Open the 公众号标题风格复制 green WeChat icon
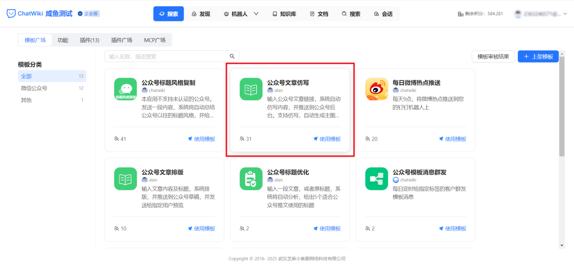 pyautogui.click(x=125, y=89)
